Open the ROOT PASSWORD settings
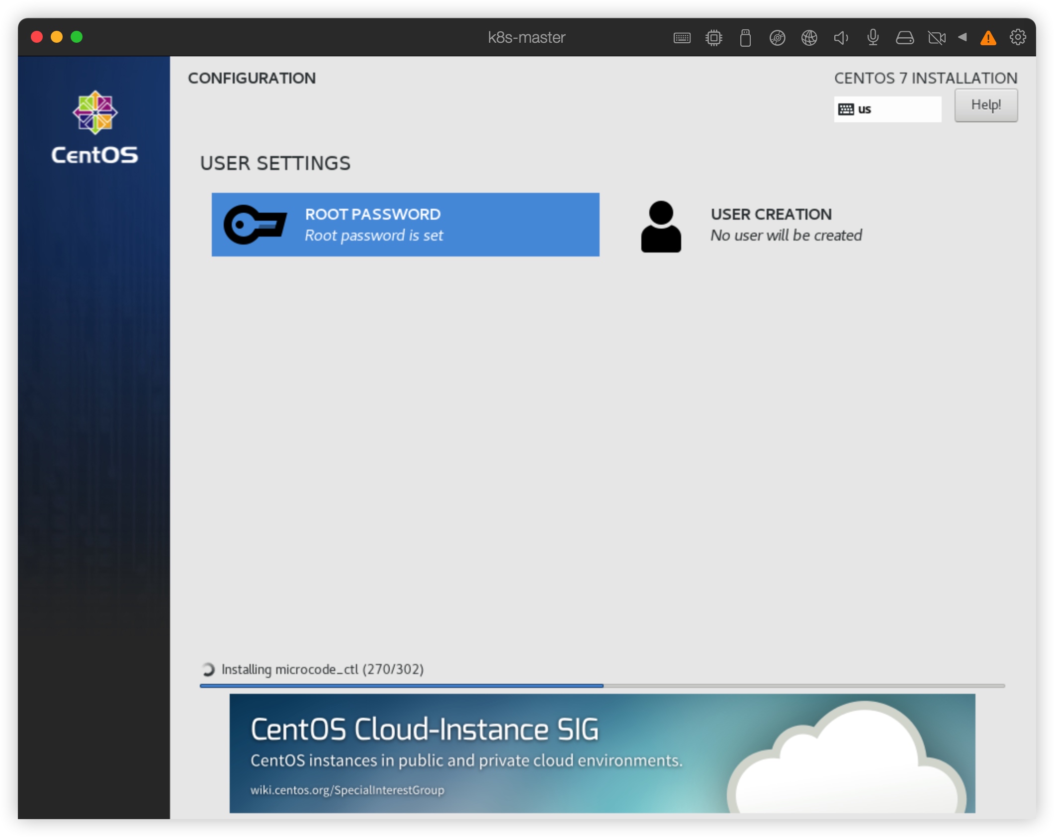Screen dimensions: 1054x837 pyautogui.click(x=405, y=225)
